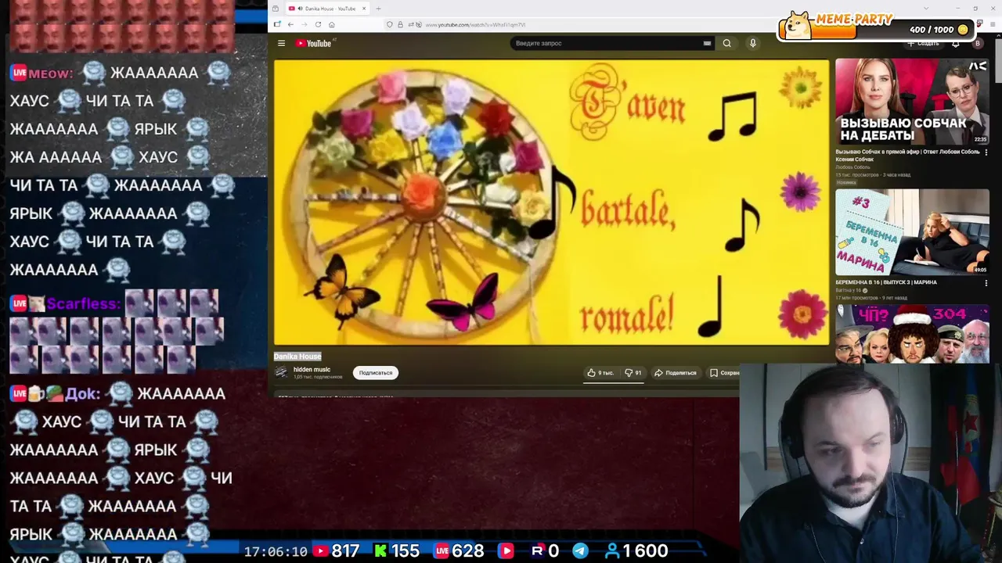Save the video with 'Сохранить' button
The image size is (1002, 563).
tap(724, 373)
